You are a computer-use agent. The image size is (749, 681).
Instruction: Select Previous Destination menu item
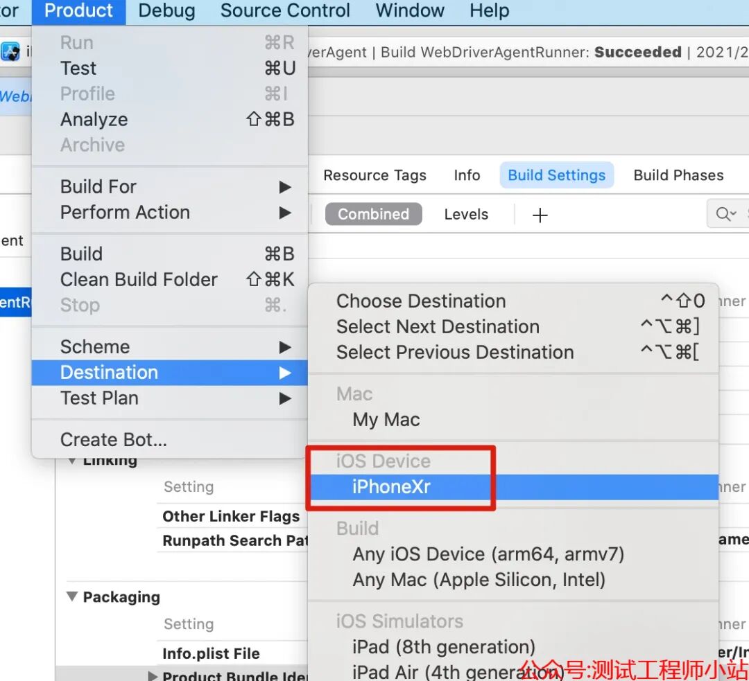(513, 353)
